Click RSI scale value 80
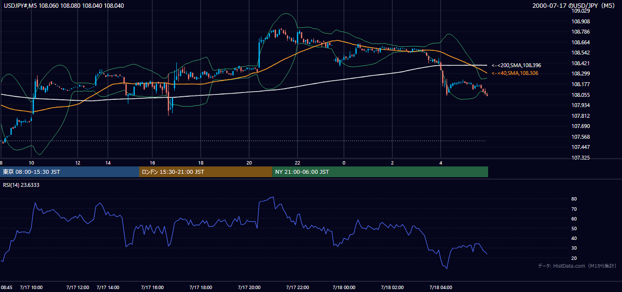622x292 pixels. point(574,199)
